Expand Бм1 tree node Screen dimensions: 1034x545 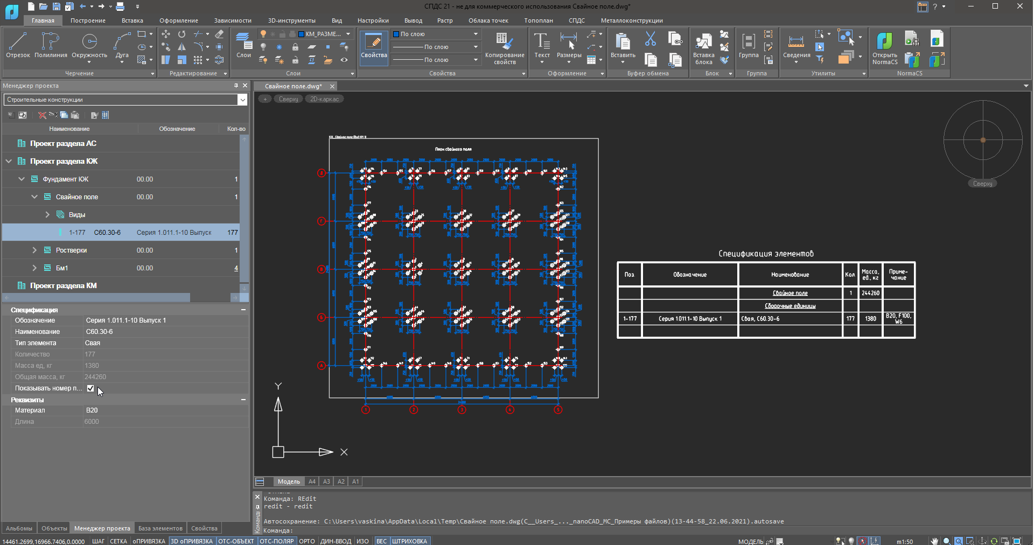34,268
